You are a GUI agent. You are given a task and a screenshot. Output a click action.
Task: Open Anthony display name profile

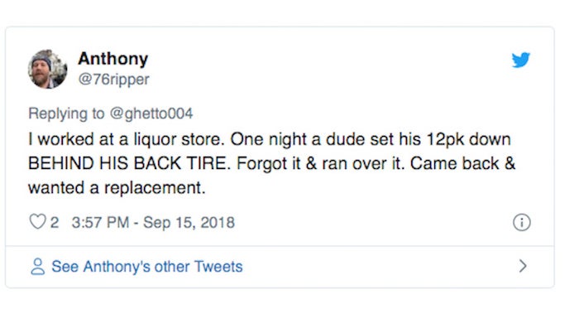tap(113, 59)
